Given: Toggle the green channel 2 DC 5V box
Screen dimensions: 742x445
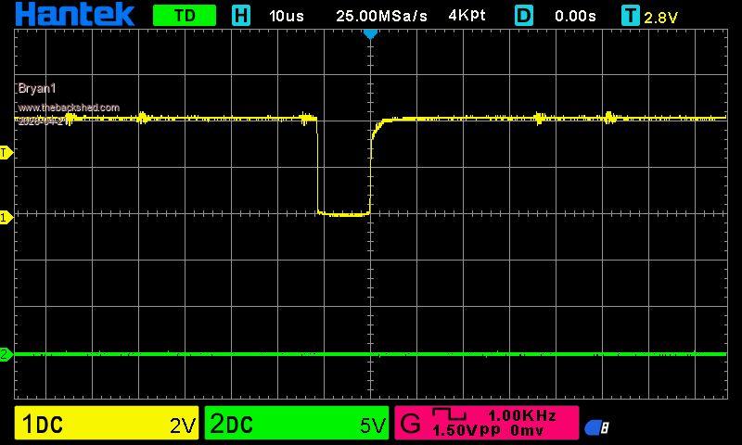Looking at the screenshot, I should click(297, 424).
